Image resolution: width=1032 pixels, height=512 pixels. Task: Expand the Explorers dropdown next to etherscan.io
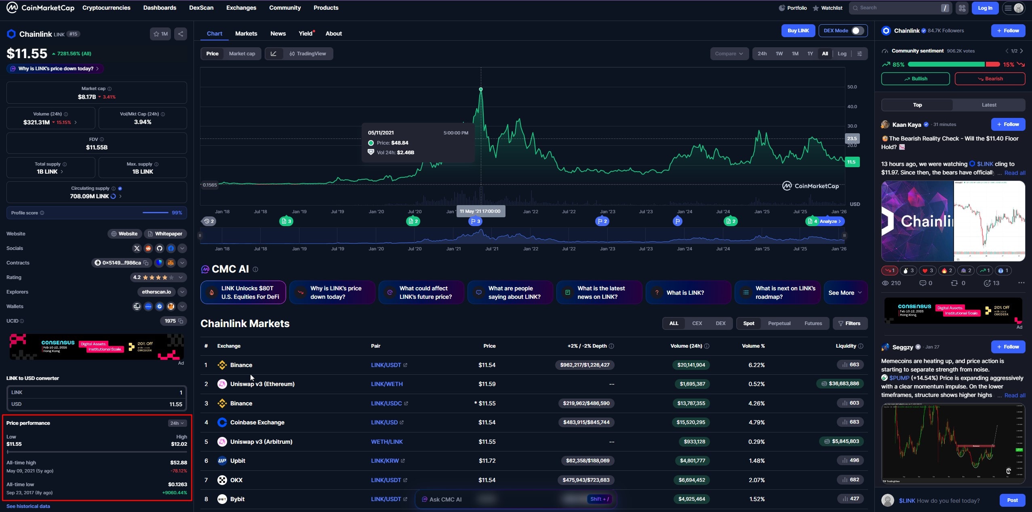[183, 292]
